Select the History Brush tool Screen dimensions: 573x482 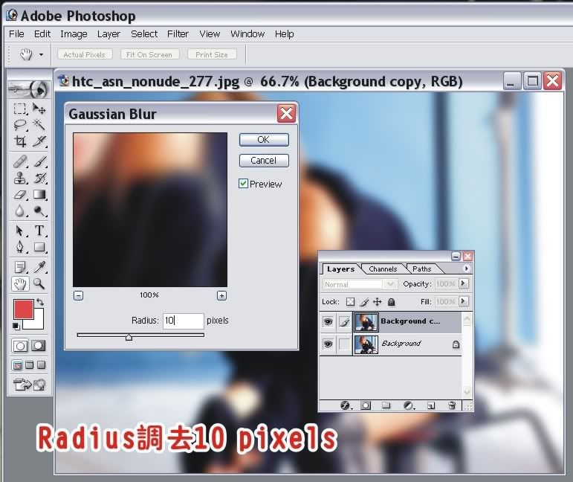39,178
